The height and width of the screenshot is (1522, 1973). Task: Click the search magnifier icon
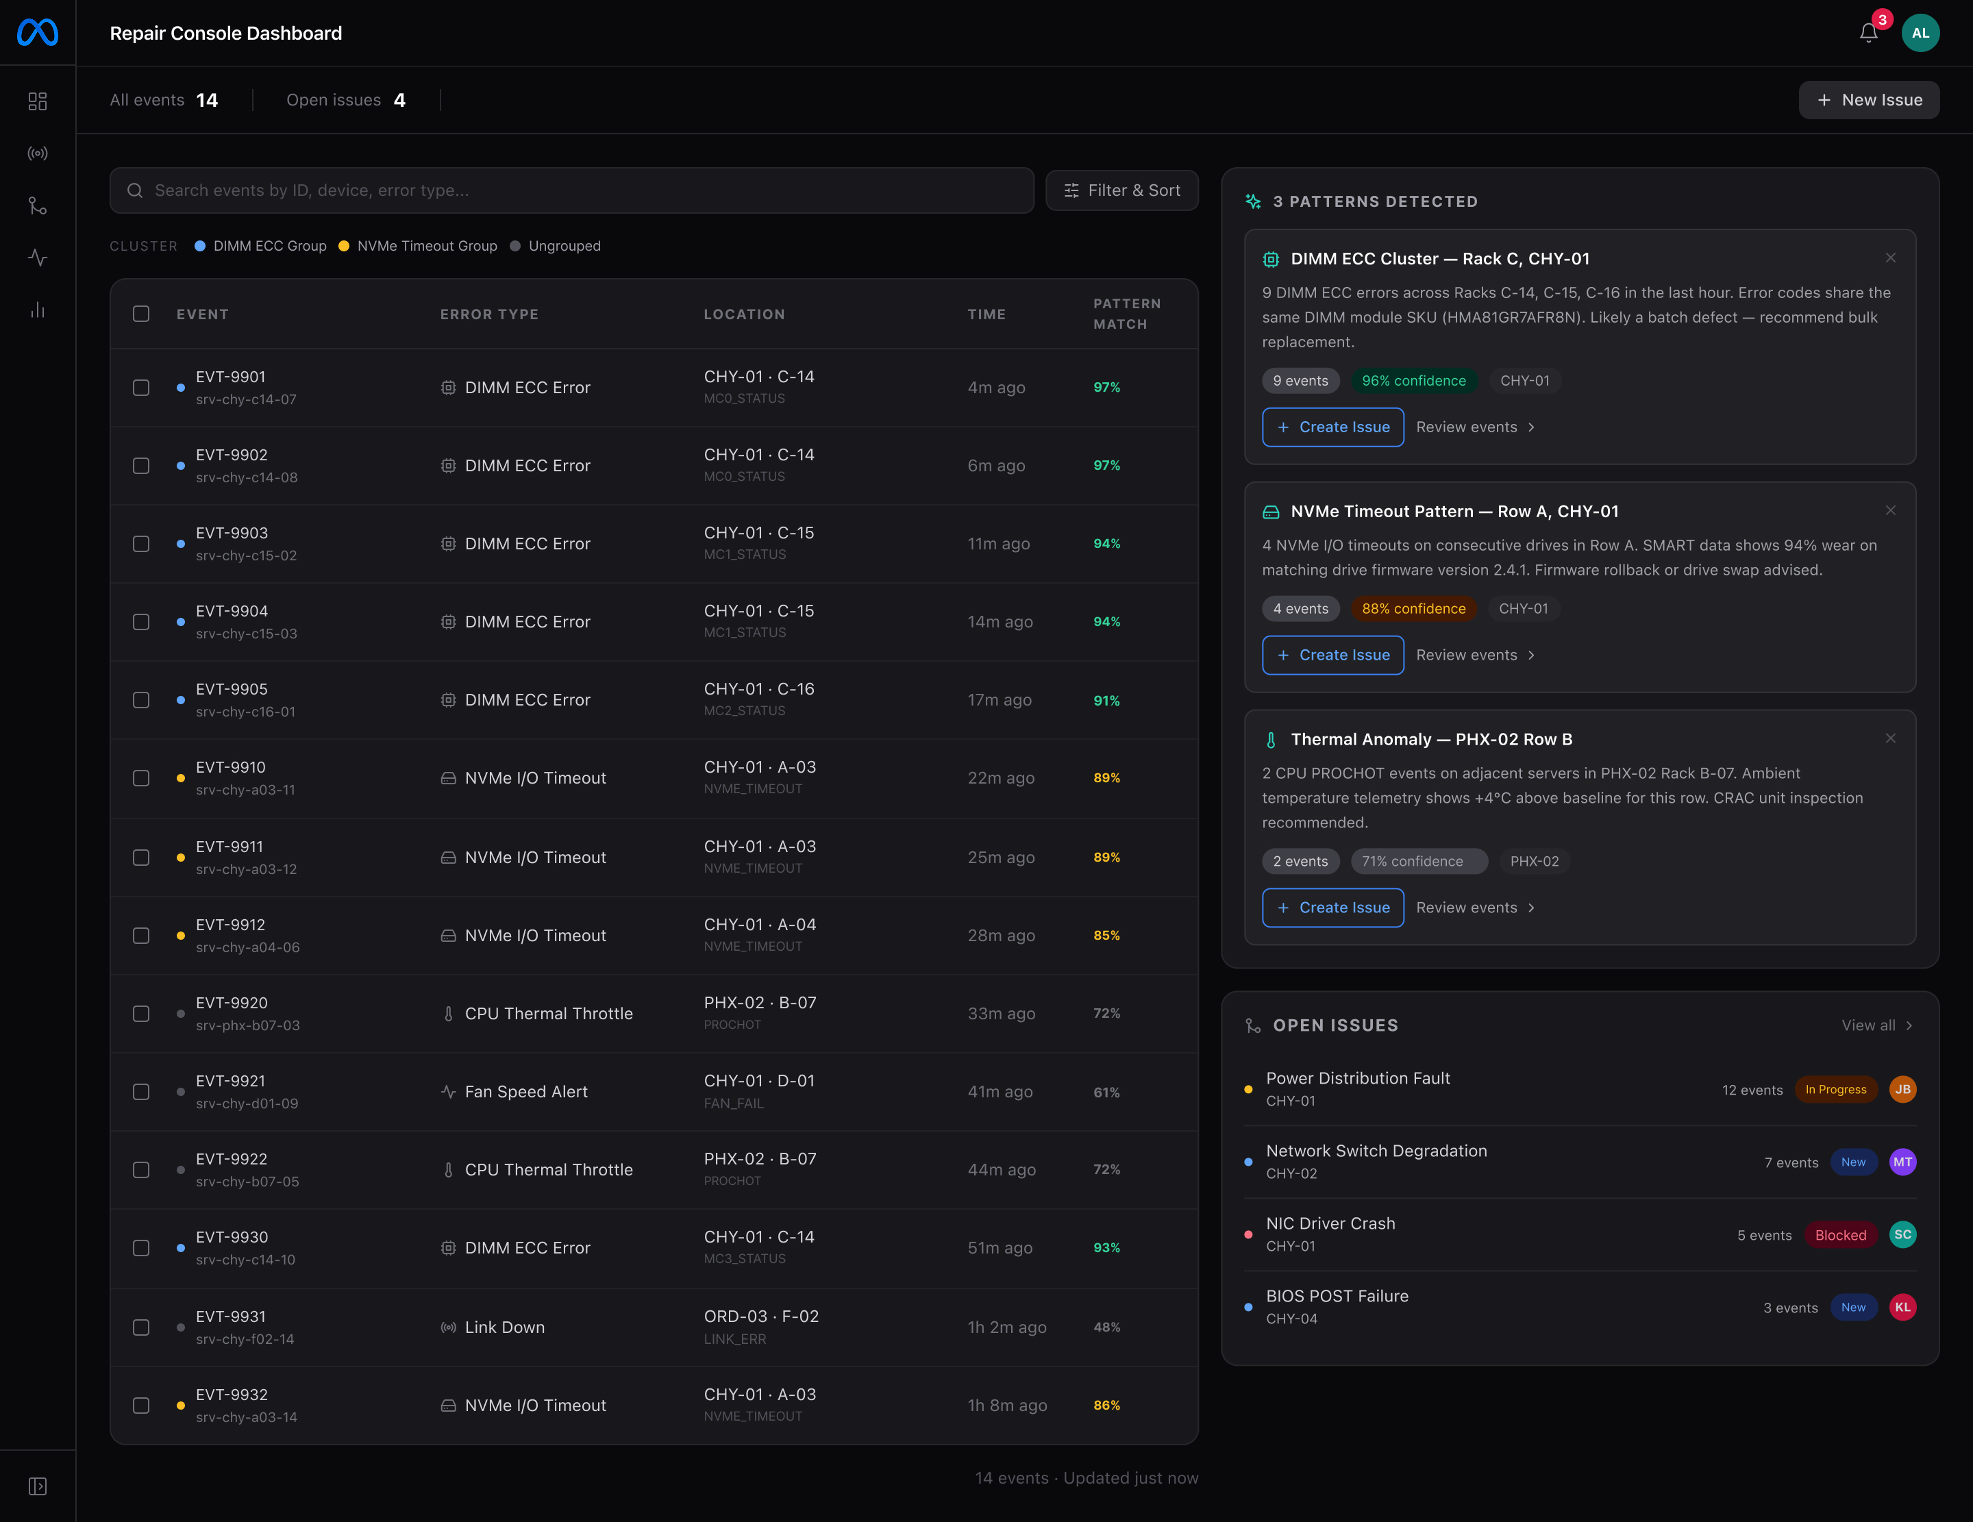click(136, 190)
